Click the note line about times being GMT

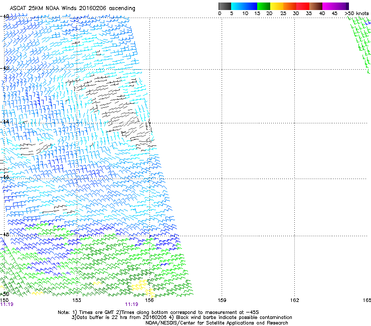pyautogui.click(x=158, y=312)
